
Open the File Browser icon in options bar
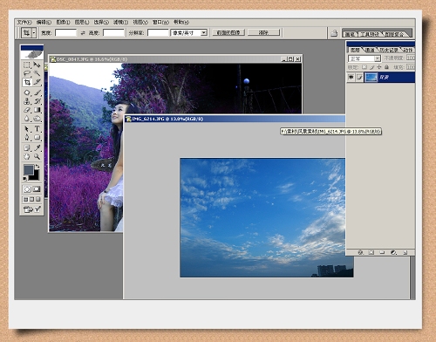(334, 33)
